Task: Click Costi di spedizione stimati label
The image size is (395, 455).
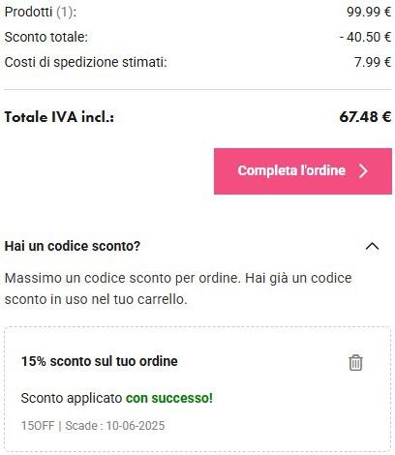Action: point(86,62)
